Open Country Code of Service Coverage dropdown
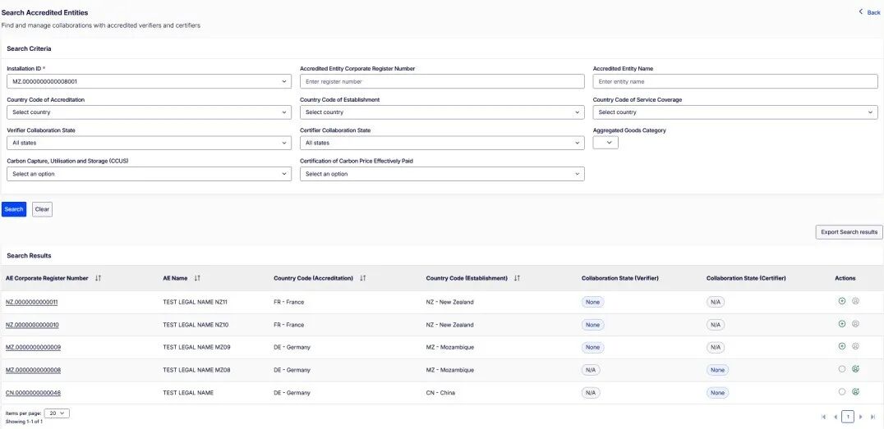The height and width of the screenshot is (429, 884). [735, 112]
